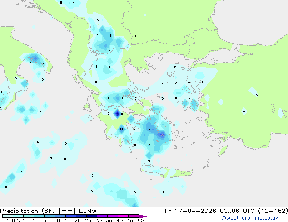Pick the 20–25 mm dark blue swatch
The height and width of the screenshot is (222, 288).
tap(81, 216)
